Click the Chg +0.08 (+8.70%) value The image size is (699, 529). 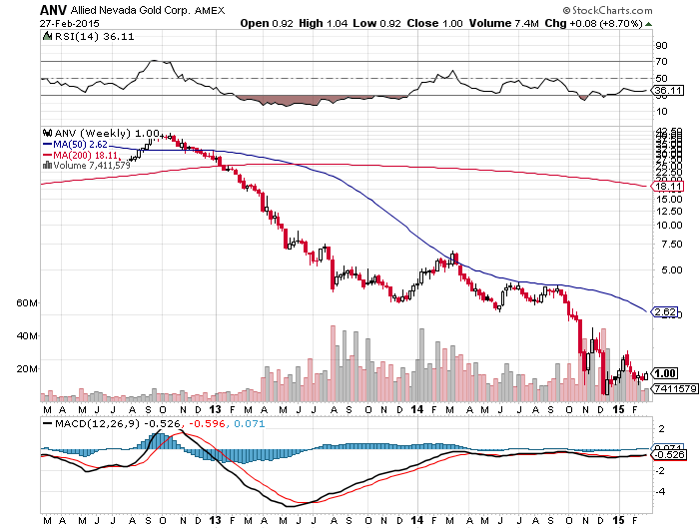(x=593, y=23)
